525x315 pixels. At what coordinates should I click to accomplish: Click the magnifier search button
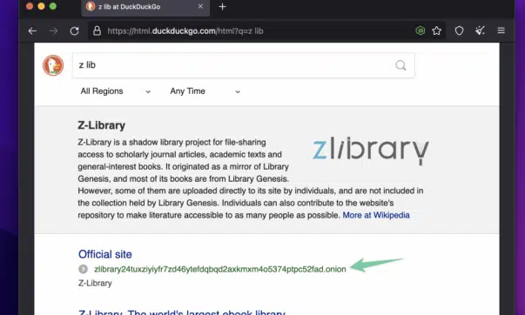click(x=400, y=65)
